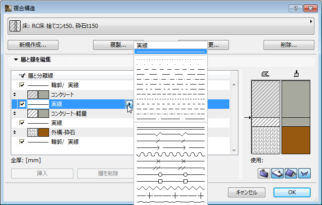322x205 pixels.
Task: Click reorder arrows on the コンクリート row
Action: click(x=14, y=94)
